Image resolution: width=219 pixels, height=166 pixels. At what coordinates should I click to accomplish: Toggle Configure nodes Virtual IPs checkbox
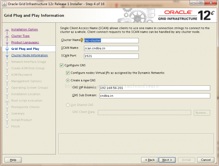coord(68,73)
